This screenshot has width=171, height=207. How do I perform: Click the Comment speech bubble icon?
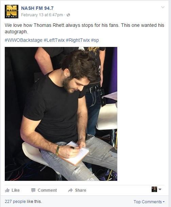33,190
